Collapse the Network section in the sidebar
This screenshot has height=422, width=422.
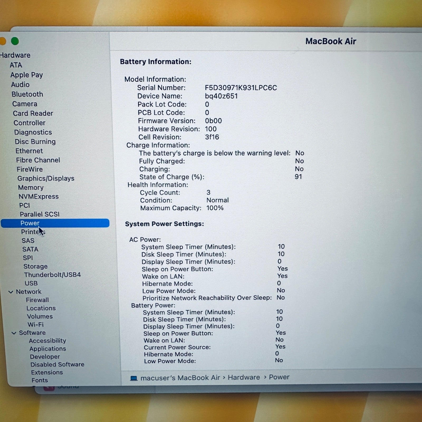point(11,292)
